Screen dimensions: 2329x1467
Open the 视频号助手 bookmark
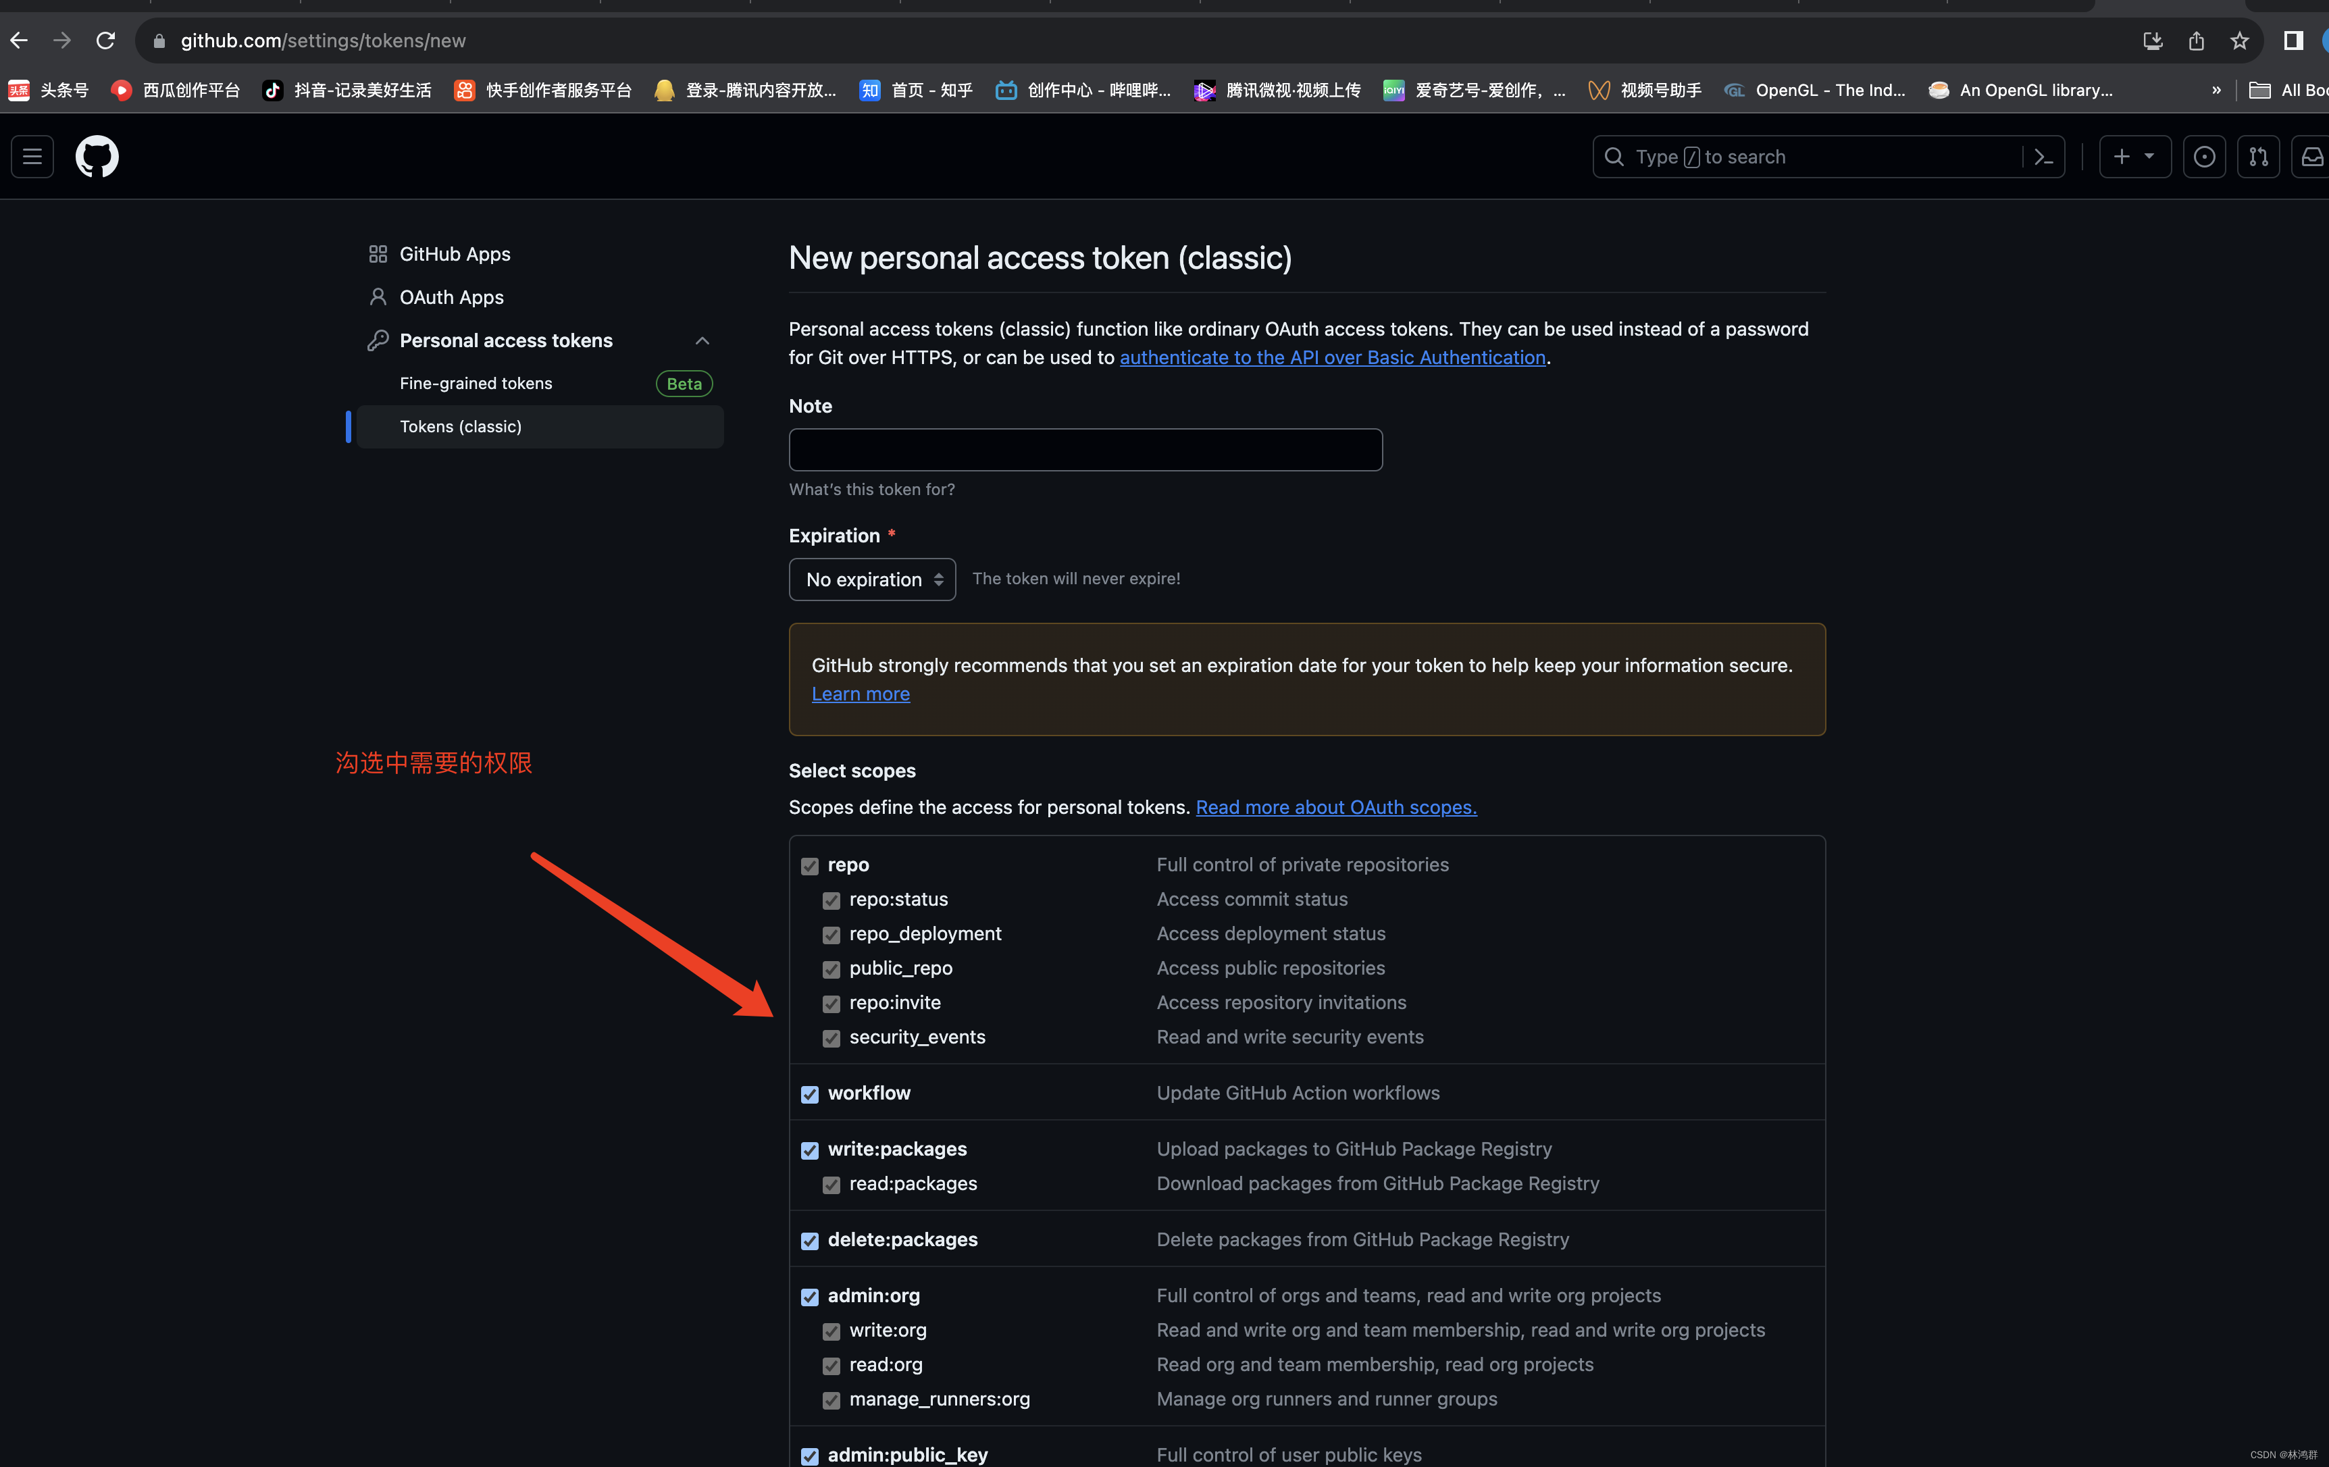1644,90
